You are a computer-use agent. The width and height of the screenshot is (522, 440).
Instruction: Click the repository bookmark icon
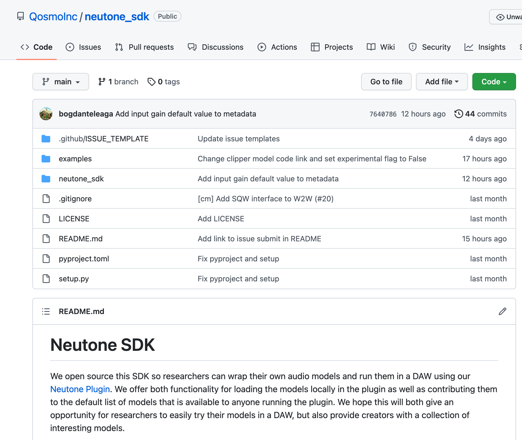coord(21,16)
